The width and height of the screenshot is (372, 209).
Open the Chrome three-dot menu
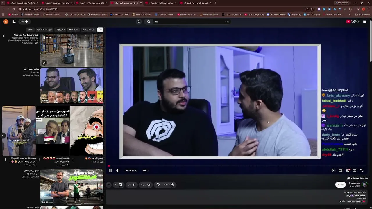point(369,9)
